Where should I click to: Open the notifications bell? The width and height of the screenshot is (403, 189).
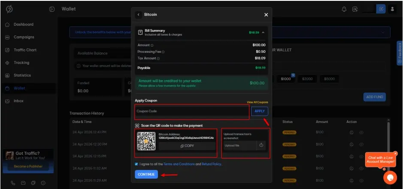point(344,9)
